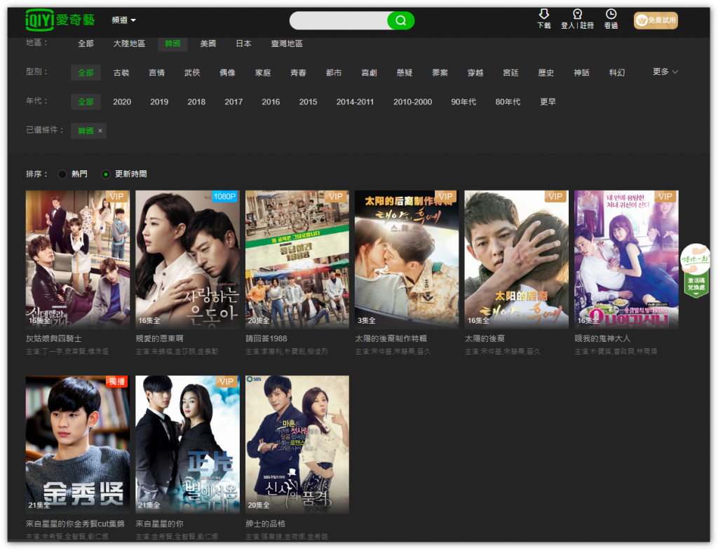Select 更新時間 sort radio button
Screen dimensions: 718x550
coord(106,174)
